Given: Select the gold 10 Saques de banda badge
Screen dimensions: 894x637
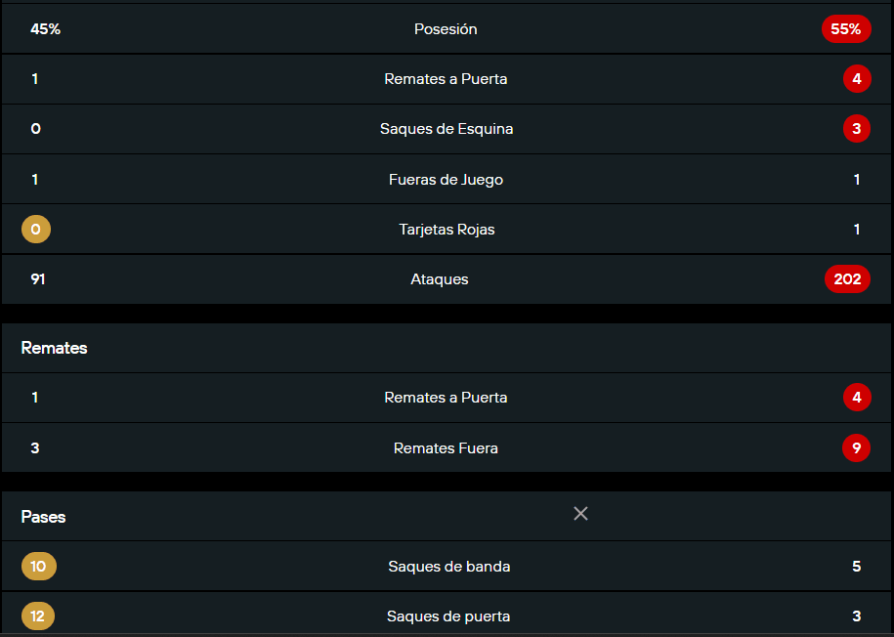Looking at the screenshot, I should coord(39,567).
